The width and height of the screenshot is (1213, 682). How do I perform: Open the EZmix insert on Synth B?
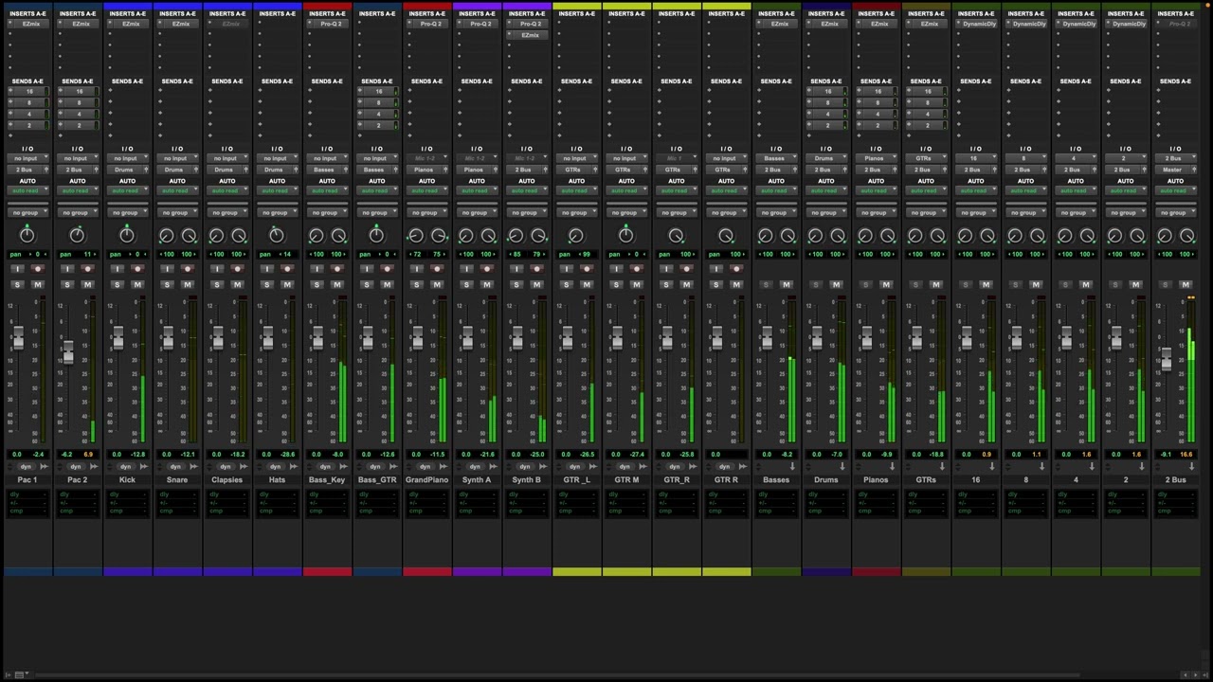[x=530, y=35]
